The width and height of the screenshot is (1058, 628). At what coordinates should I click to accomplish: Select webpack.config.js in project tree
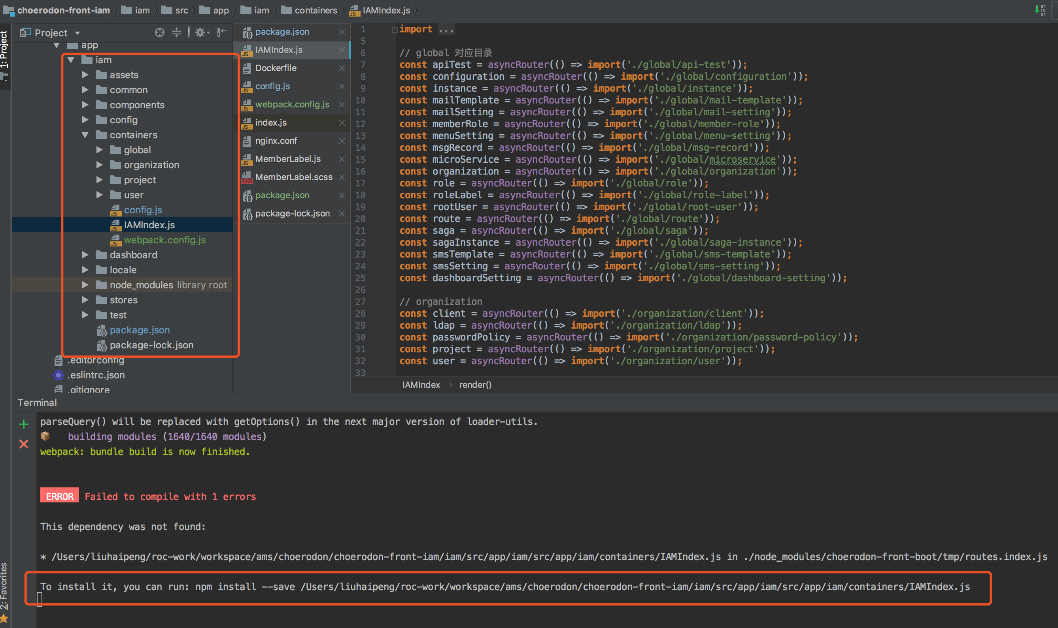point(165,240)
